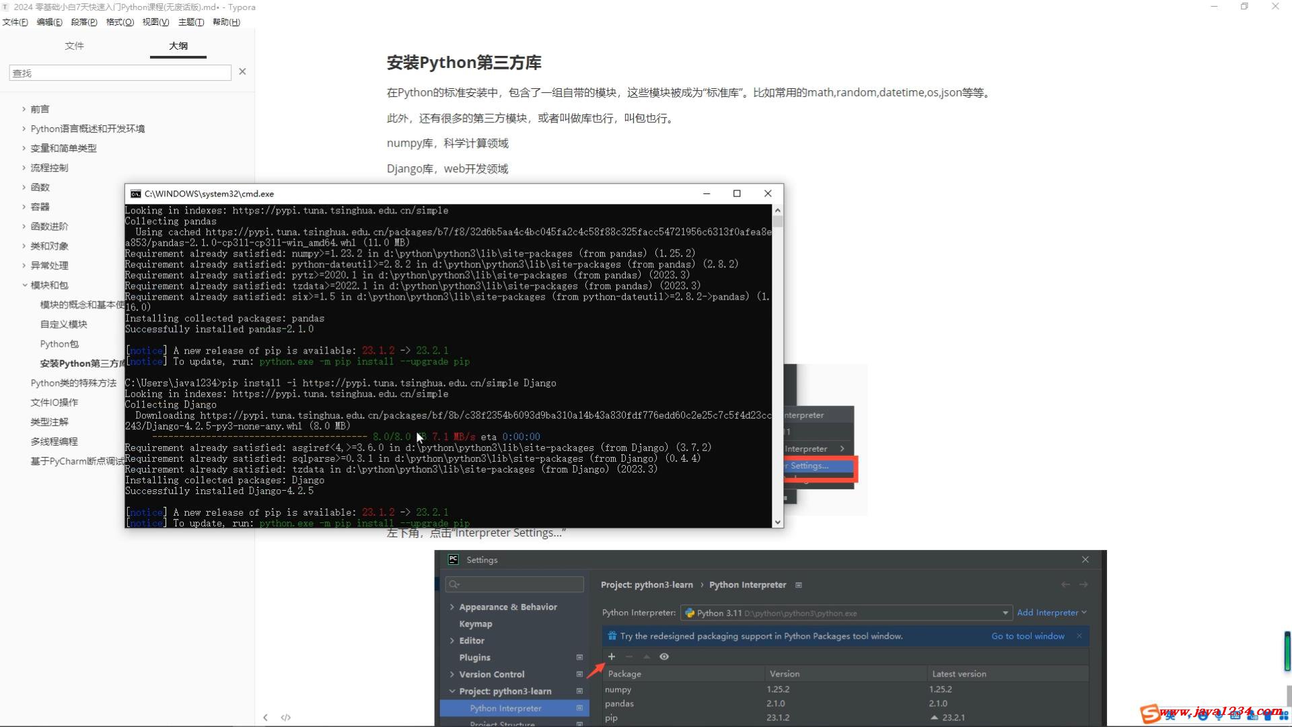The image size is (1292, 727).
Task: Expand the 变量和简单类型 chevron
Action: pos(24,148)
